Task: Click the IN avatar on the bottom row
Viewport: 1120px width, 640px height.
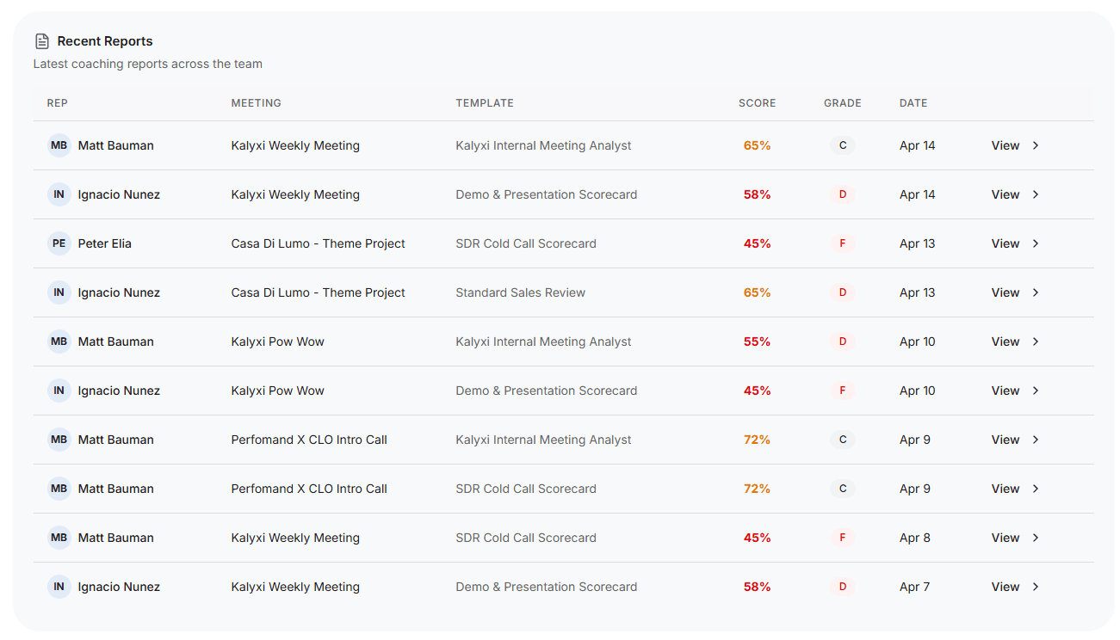Action: tap(59, 587)
